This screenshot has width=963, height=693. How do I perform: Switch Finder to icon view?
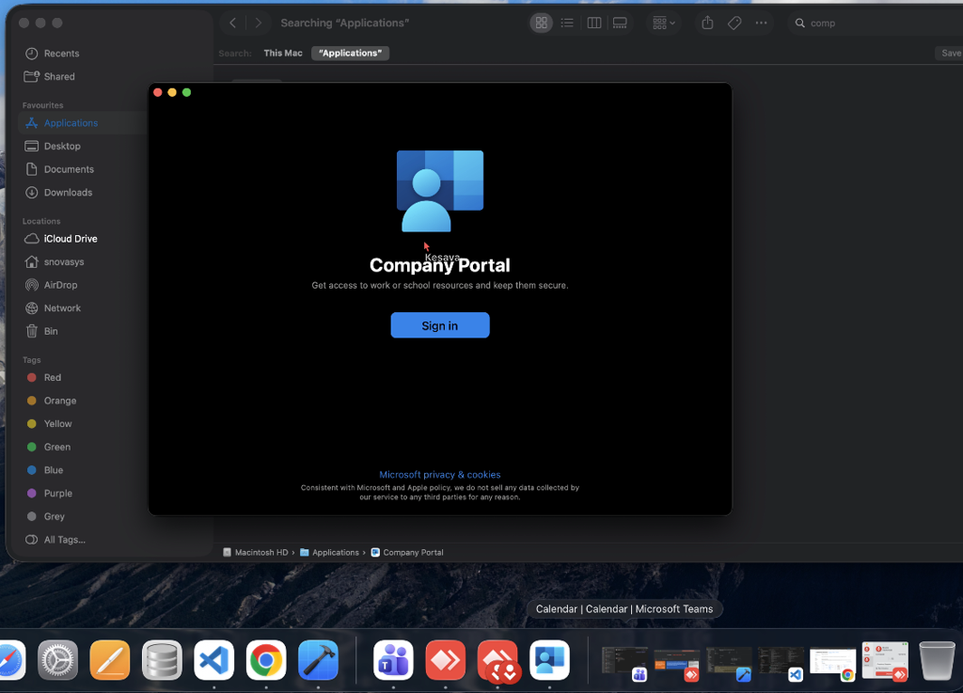point(541,24)
